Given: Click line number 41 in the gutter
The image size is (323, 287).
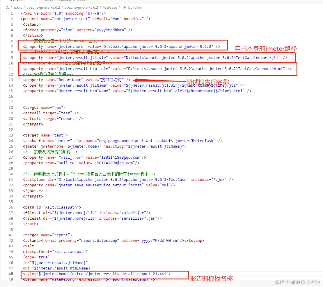Looking at the screenshot, I should (11, 235).
